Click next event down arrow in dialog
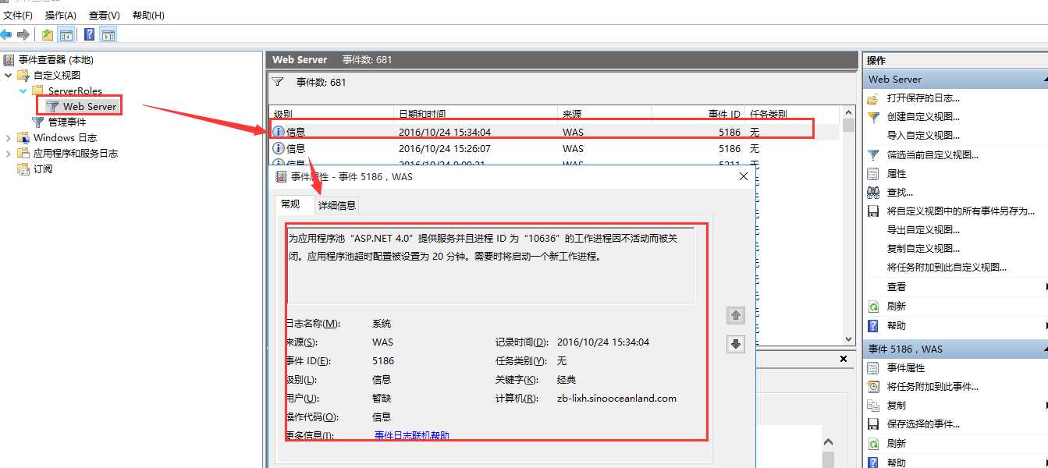This screenshot has width=1048, height=468. click(735, 344)
